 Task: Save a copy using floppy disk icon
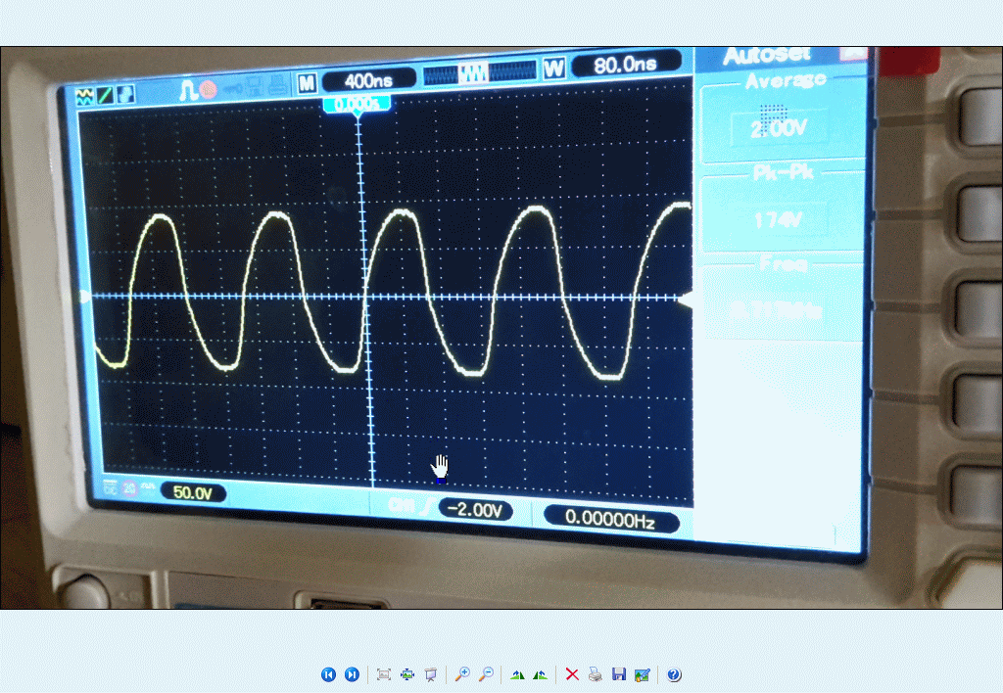point(619,674)
